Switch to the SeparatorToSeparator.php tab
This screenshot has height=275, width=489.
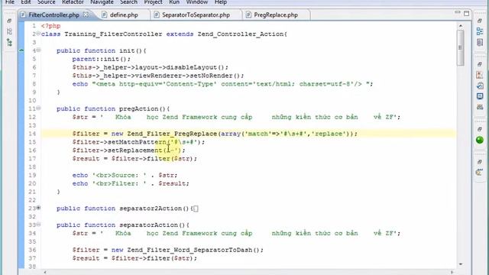(x=196, y=15)
